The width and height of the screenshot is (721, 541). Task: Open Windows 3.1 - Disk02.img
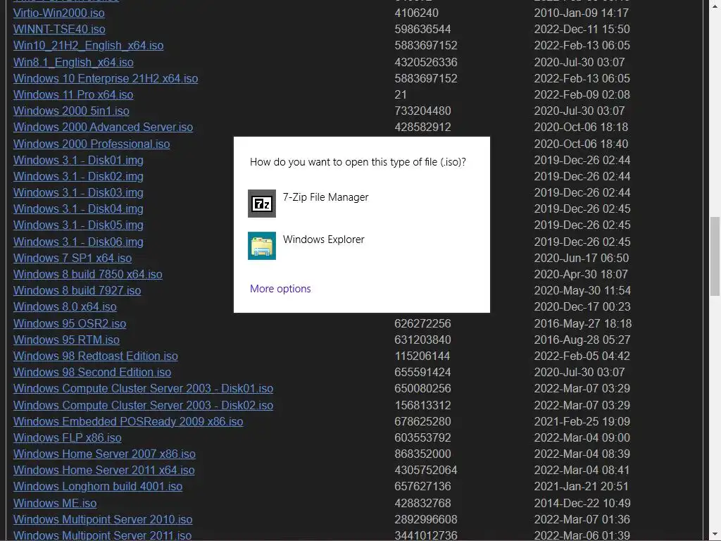pyautogui.click(x=78, y=176)
